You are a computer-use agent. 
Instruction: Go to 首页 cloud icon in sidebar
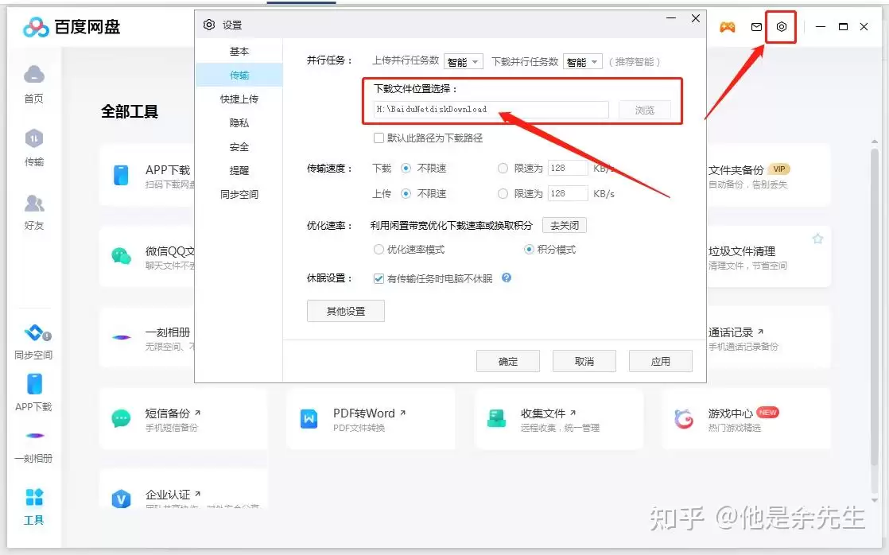tap(34, 74)
